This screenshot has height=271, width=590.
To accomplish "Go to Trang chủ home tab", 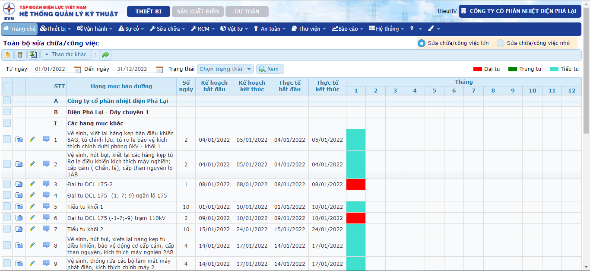I will 20,29.
